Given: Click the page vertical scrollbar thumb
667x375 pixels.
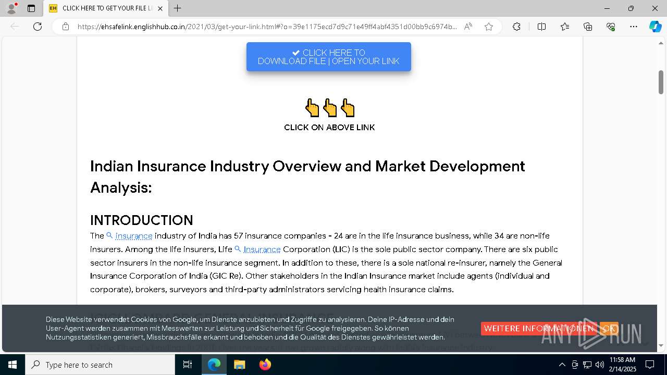Looking at the screenshot, I should (x=661, y=82).
